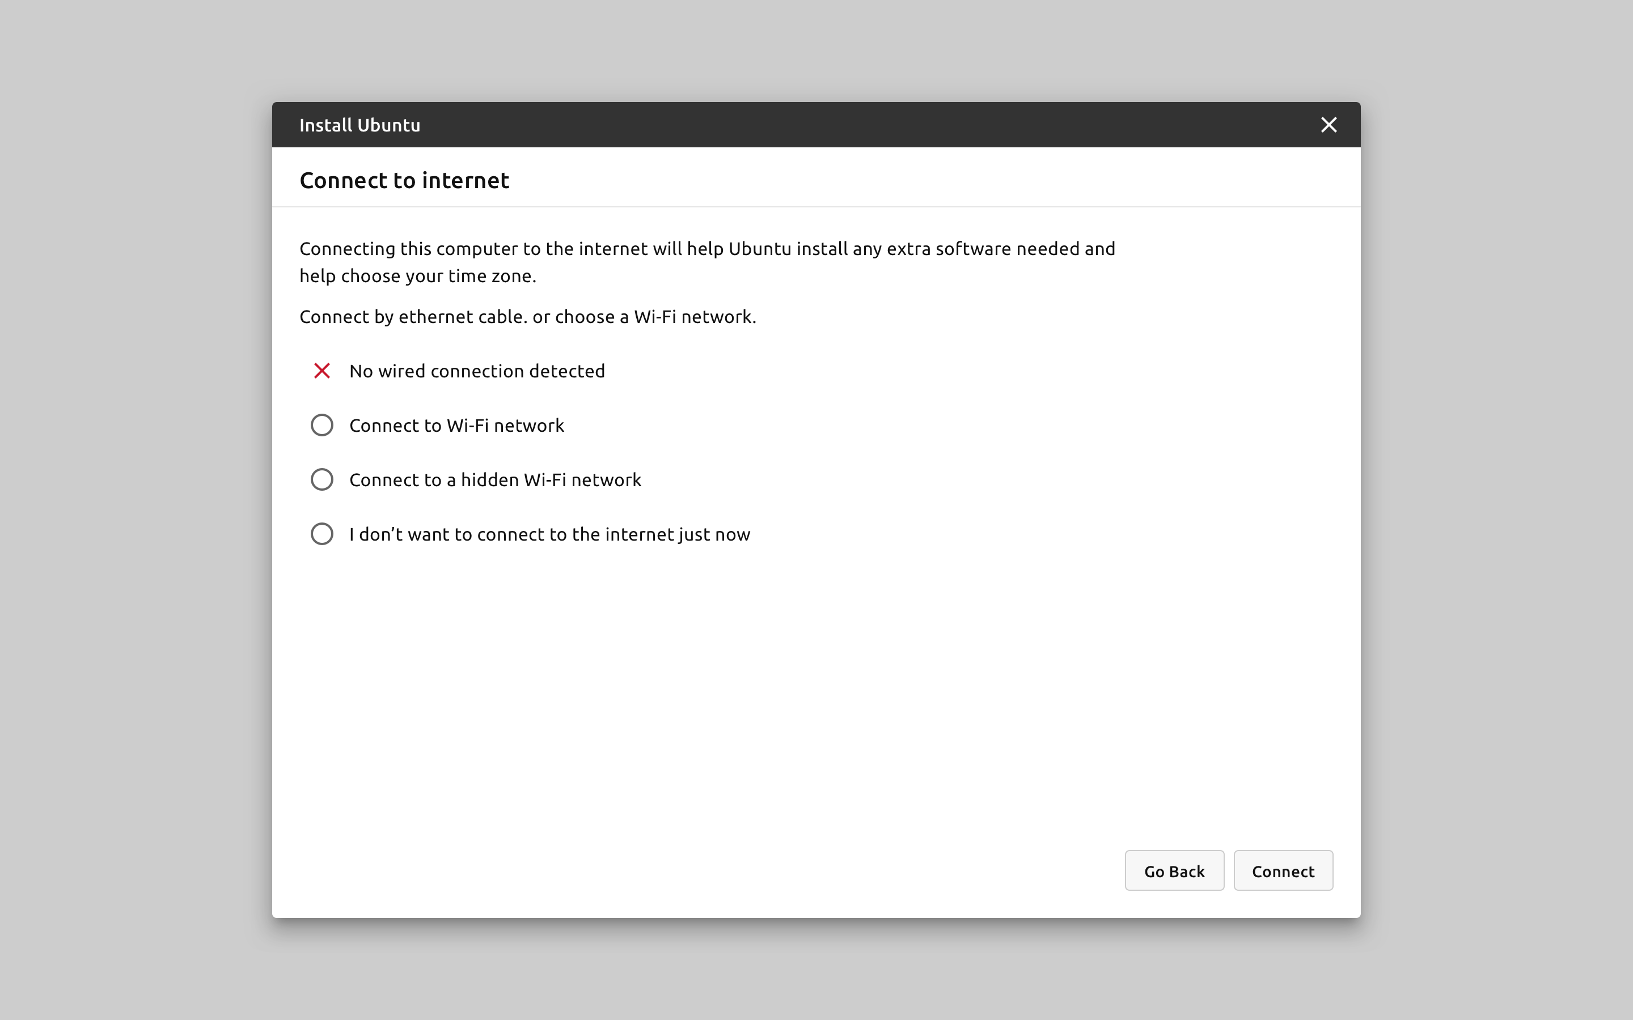Click the 'Connect to internet' heading
This screenshot has width=1633, height=1020.
coord(404,181)
